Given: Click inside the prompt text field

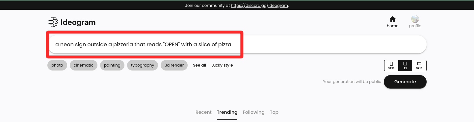Looking at the screenshot, I should click(237, 44).
